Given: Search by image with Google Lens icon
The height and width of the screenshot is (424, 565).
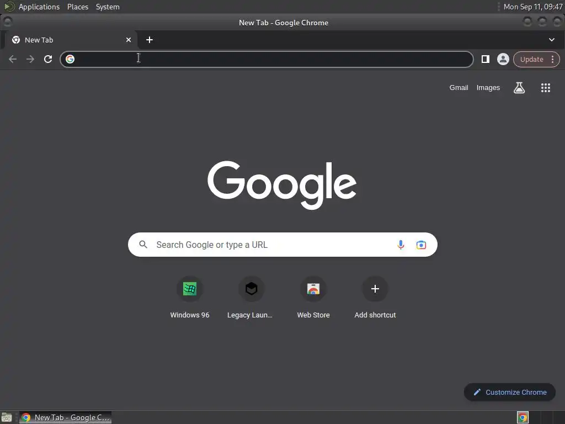Looking at the screenshot, I should (x=421, y=245).
